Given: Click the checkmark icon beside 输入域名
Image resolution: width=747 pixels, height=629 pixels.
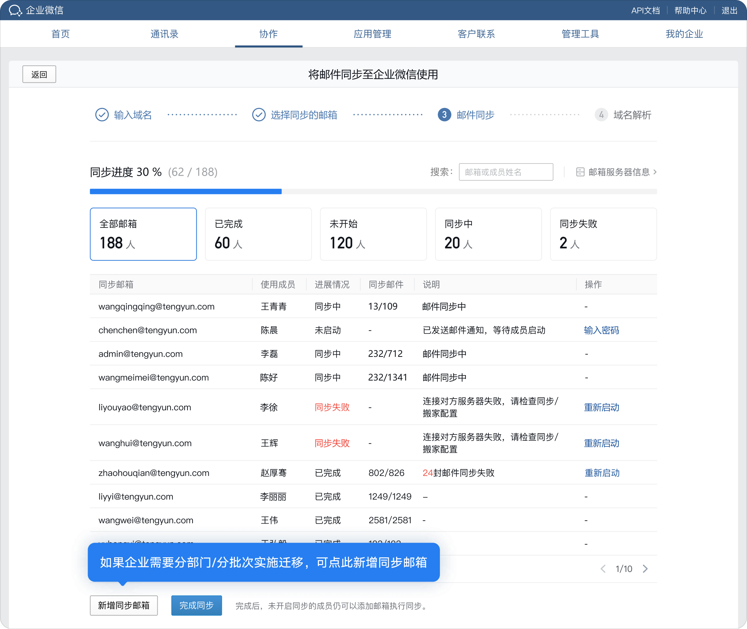Looking at the screenshot, I should pos(102,115).
